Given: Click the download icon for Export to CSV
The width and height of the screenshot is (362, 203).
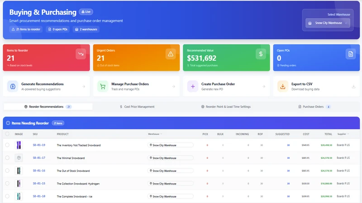Looking at the screenshot, I should tap(283, 87).
